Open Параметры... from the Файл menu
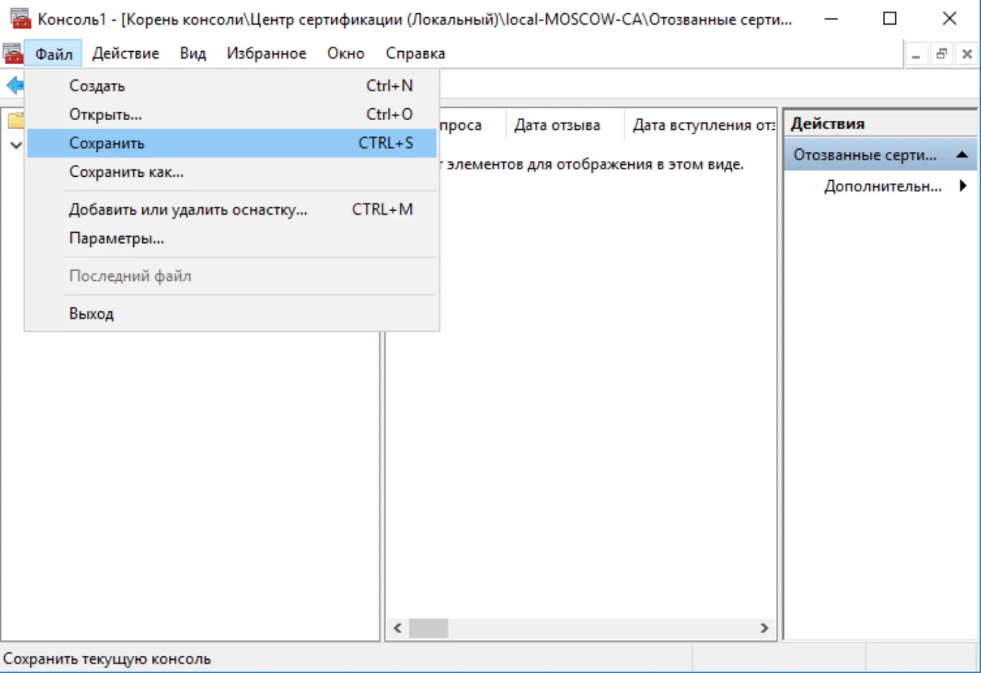Screen dimensions: 981x673 coord(232,238)
